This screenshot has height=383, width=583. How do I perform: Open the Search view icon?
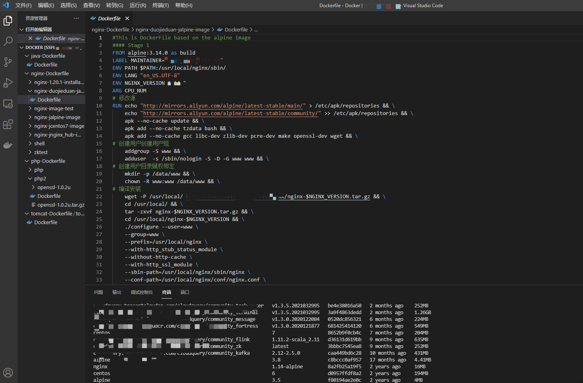coord(8,41)
